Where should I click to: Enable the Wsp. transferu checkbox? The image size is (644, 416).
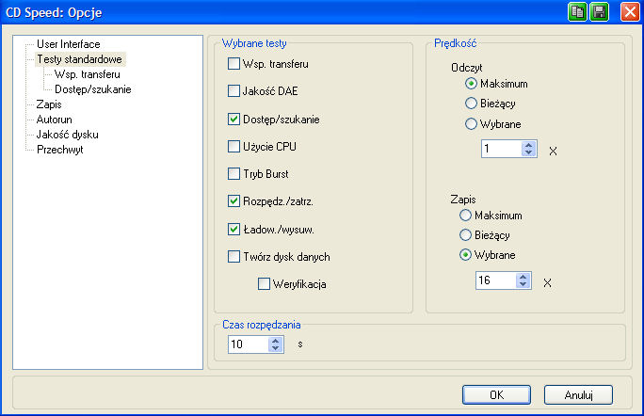[x=233, y=64]
